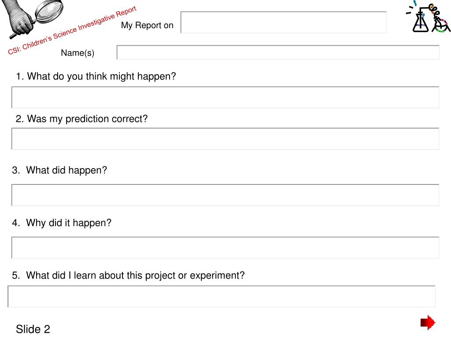Click the Slide 2 label
Screen dimensions: 451x338
coord(33,329)
